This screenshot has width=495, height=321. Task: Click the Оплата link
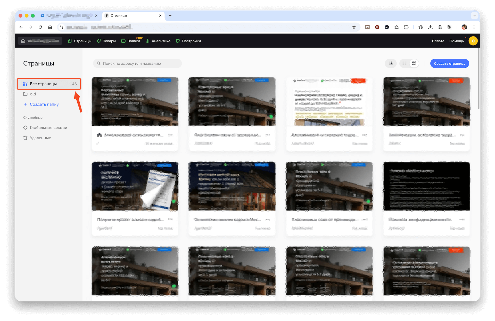pos(438,41)
